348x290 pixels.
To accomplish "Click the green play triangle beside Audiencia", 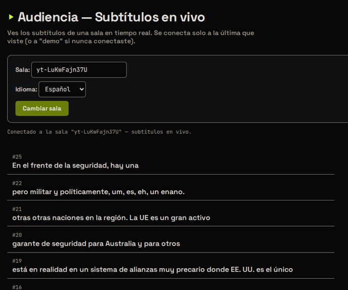I will [11, 17].
